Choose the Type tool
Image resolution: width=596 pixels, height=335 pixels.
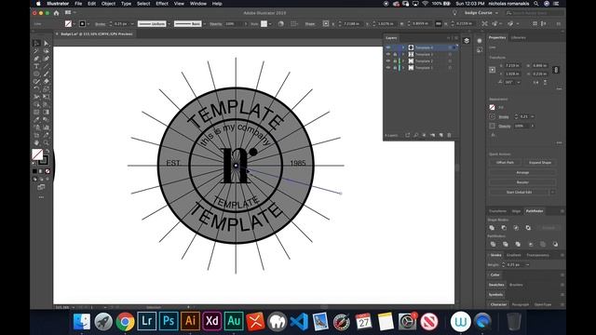click(x=36, y=66)
